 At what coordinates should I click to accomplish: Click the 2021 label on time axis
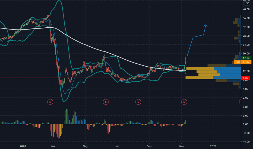[213, 146]
